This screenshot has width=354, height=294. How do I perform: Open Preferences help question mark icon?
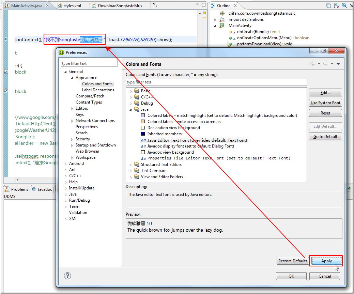tap(67, 276)
